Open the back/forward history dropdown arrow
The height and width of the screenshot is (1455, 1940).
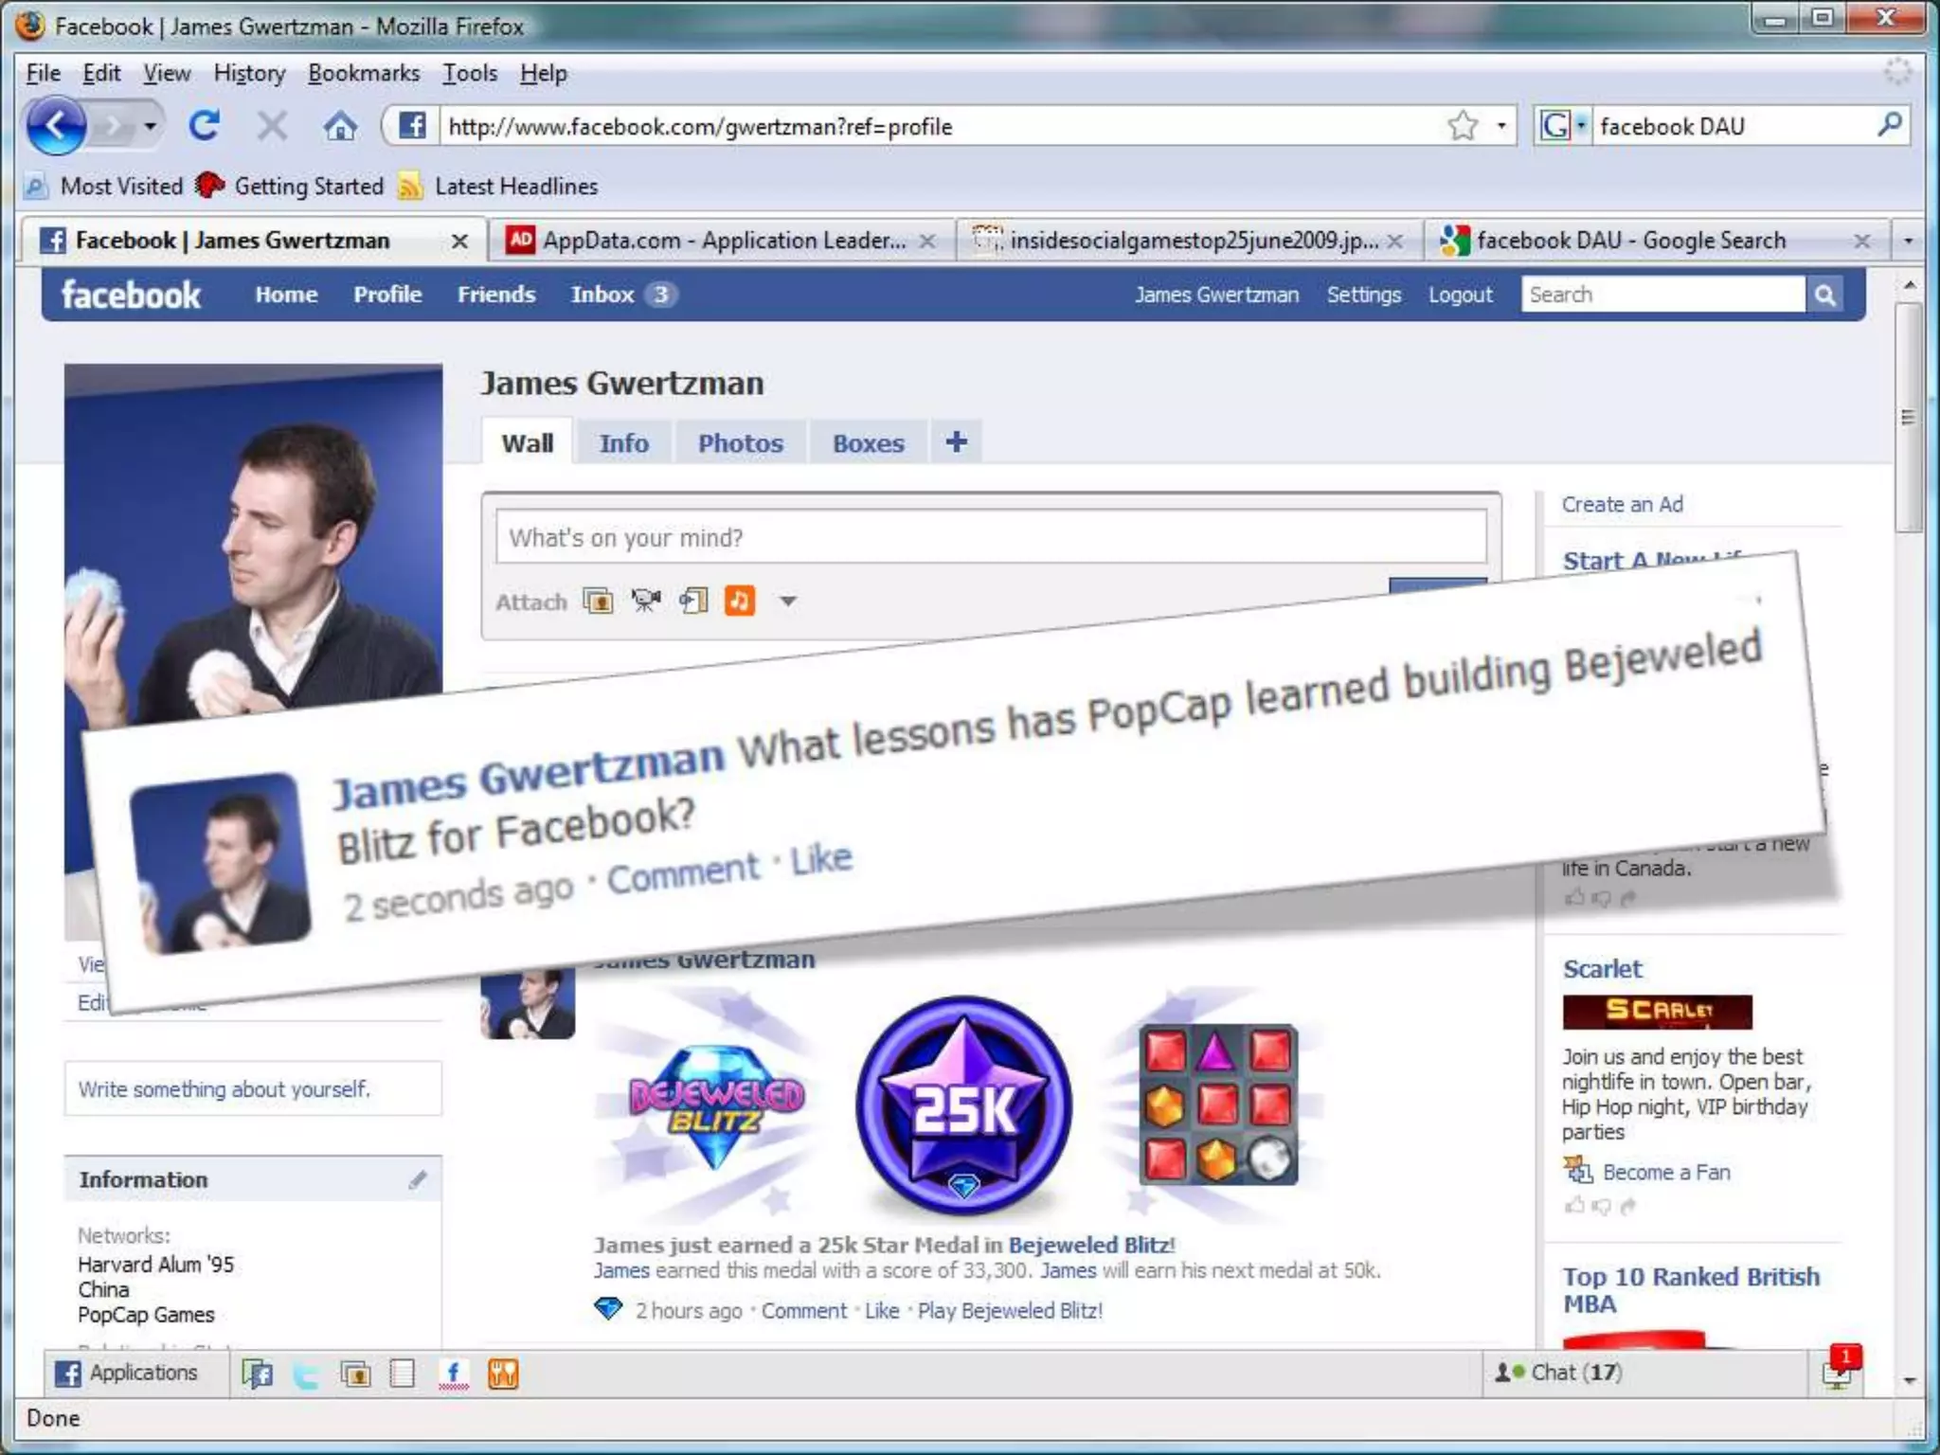tap(150, 125)
